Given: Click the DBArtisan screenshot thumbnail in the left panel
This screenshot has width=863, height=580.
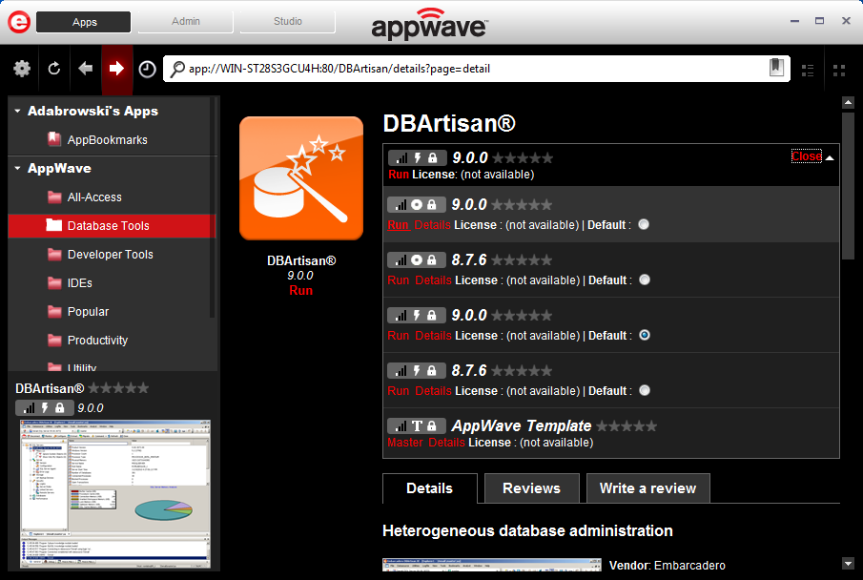Looking at the screenshot, I should pos(115,495).
